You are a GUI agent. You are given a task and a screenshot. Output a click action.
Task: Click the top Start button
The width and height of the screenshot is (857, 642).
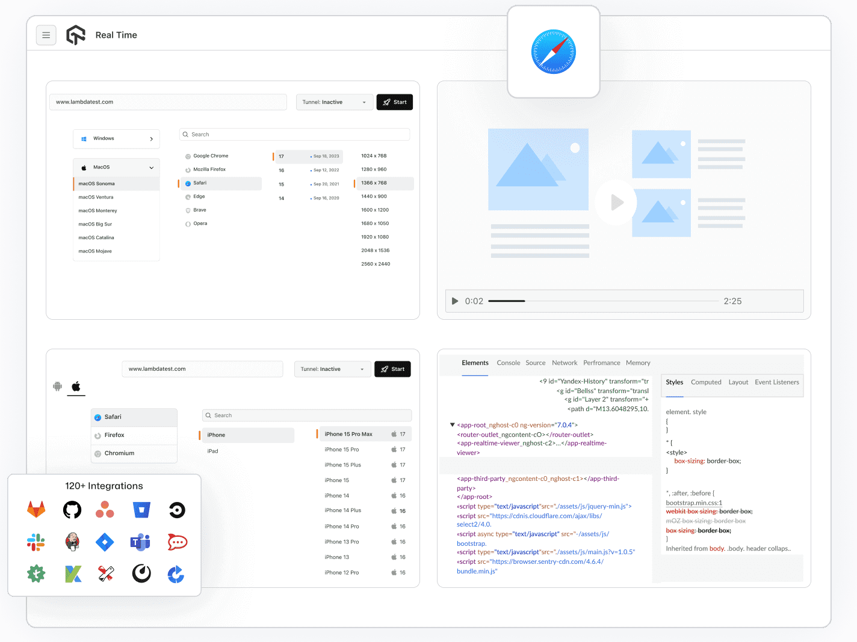click(394, 102)
